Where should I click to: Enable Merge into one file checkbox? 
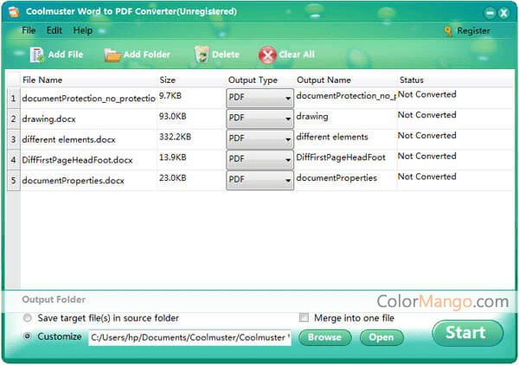click(304, 317)
